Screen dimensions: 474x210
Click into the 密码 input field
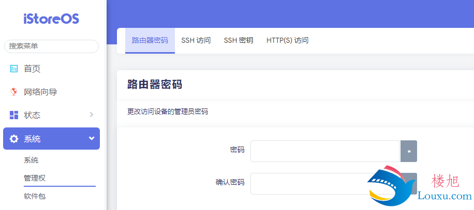pyautogui.click(x=325, y=151)
